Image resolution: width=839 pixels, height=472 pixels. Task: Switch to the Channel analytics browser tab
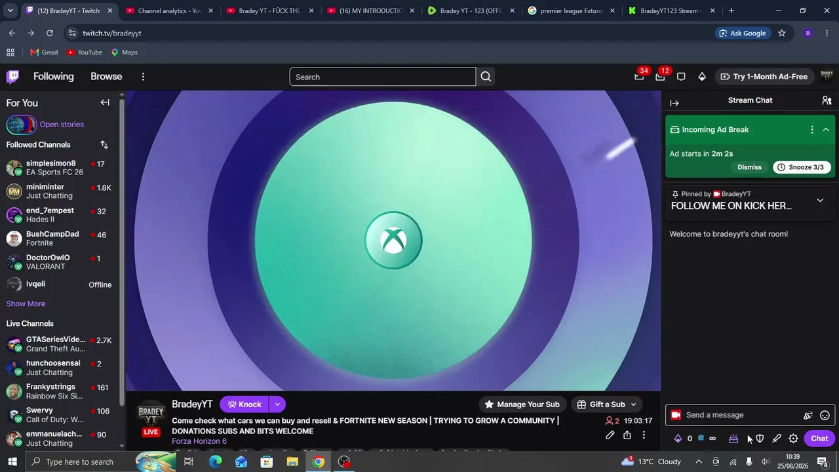point(168,10)
